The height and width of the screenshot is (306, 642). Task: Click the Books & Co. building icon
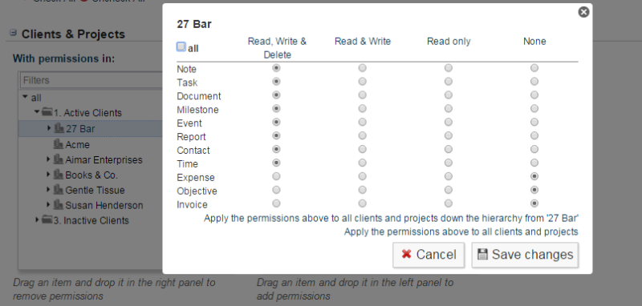[x=59, y=175]
